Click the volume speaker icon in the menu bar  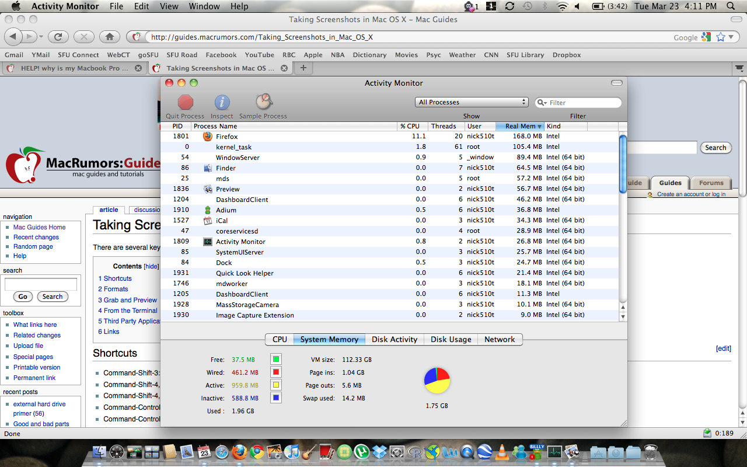tap(577, 6)
